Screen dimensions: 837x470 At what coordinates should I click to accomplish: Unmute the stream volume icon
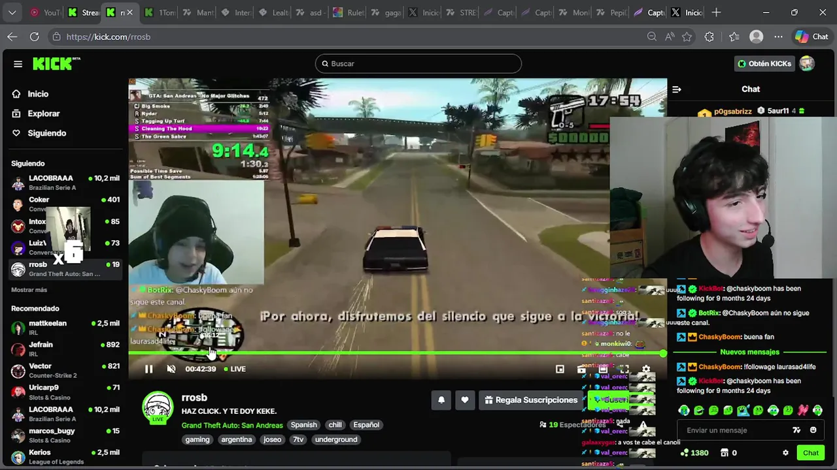point(171,369)
